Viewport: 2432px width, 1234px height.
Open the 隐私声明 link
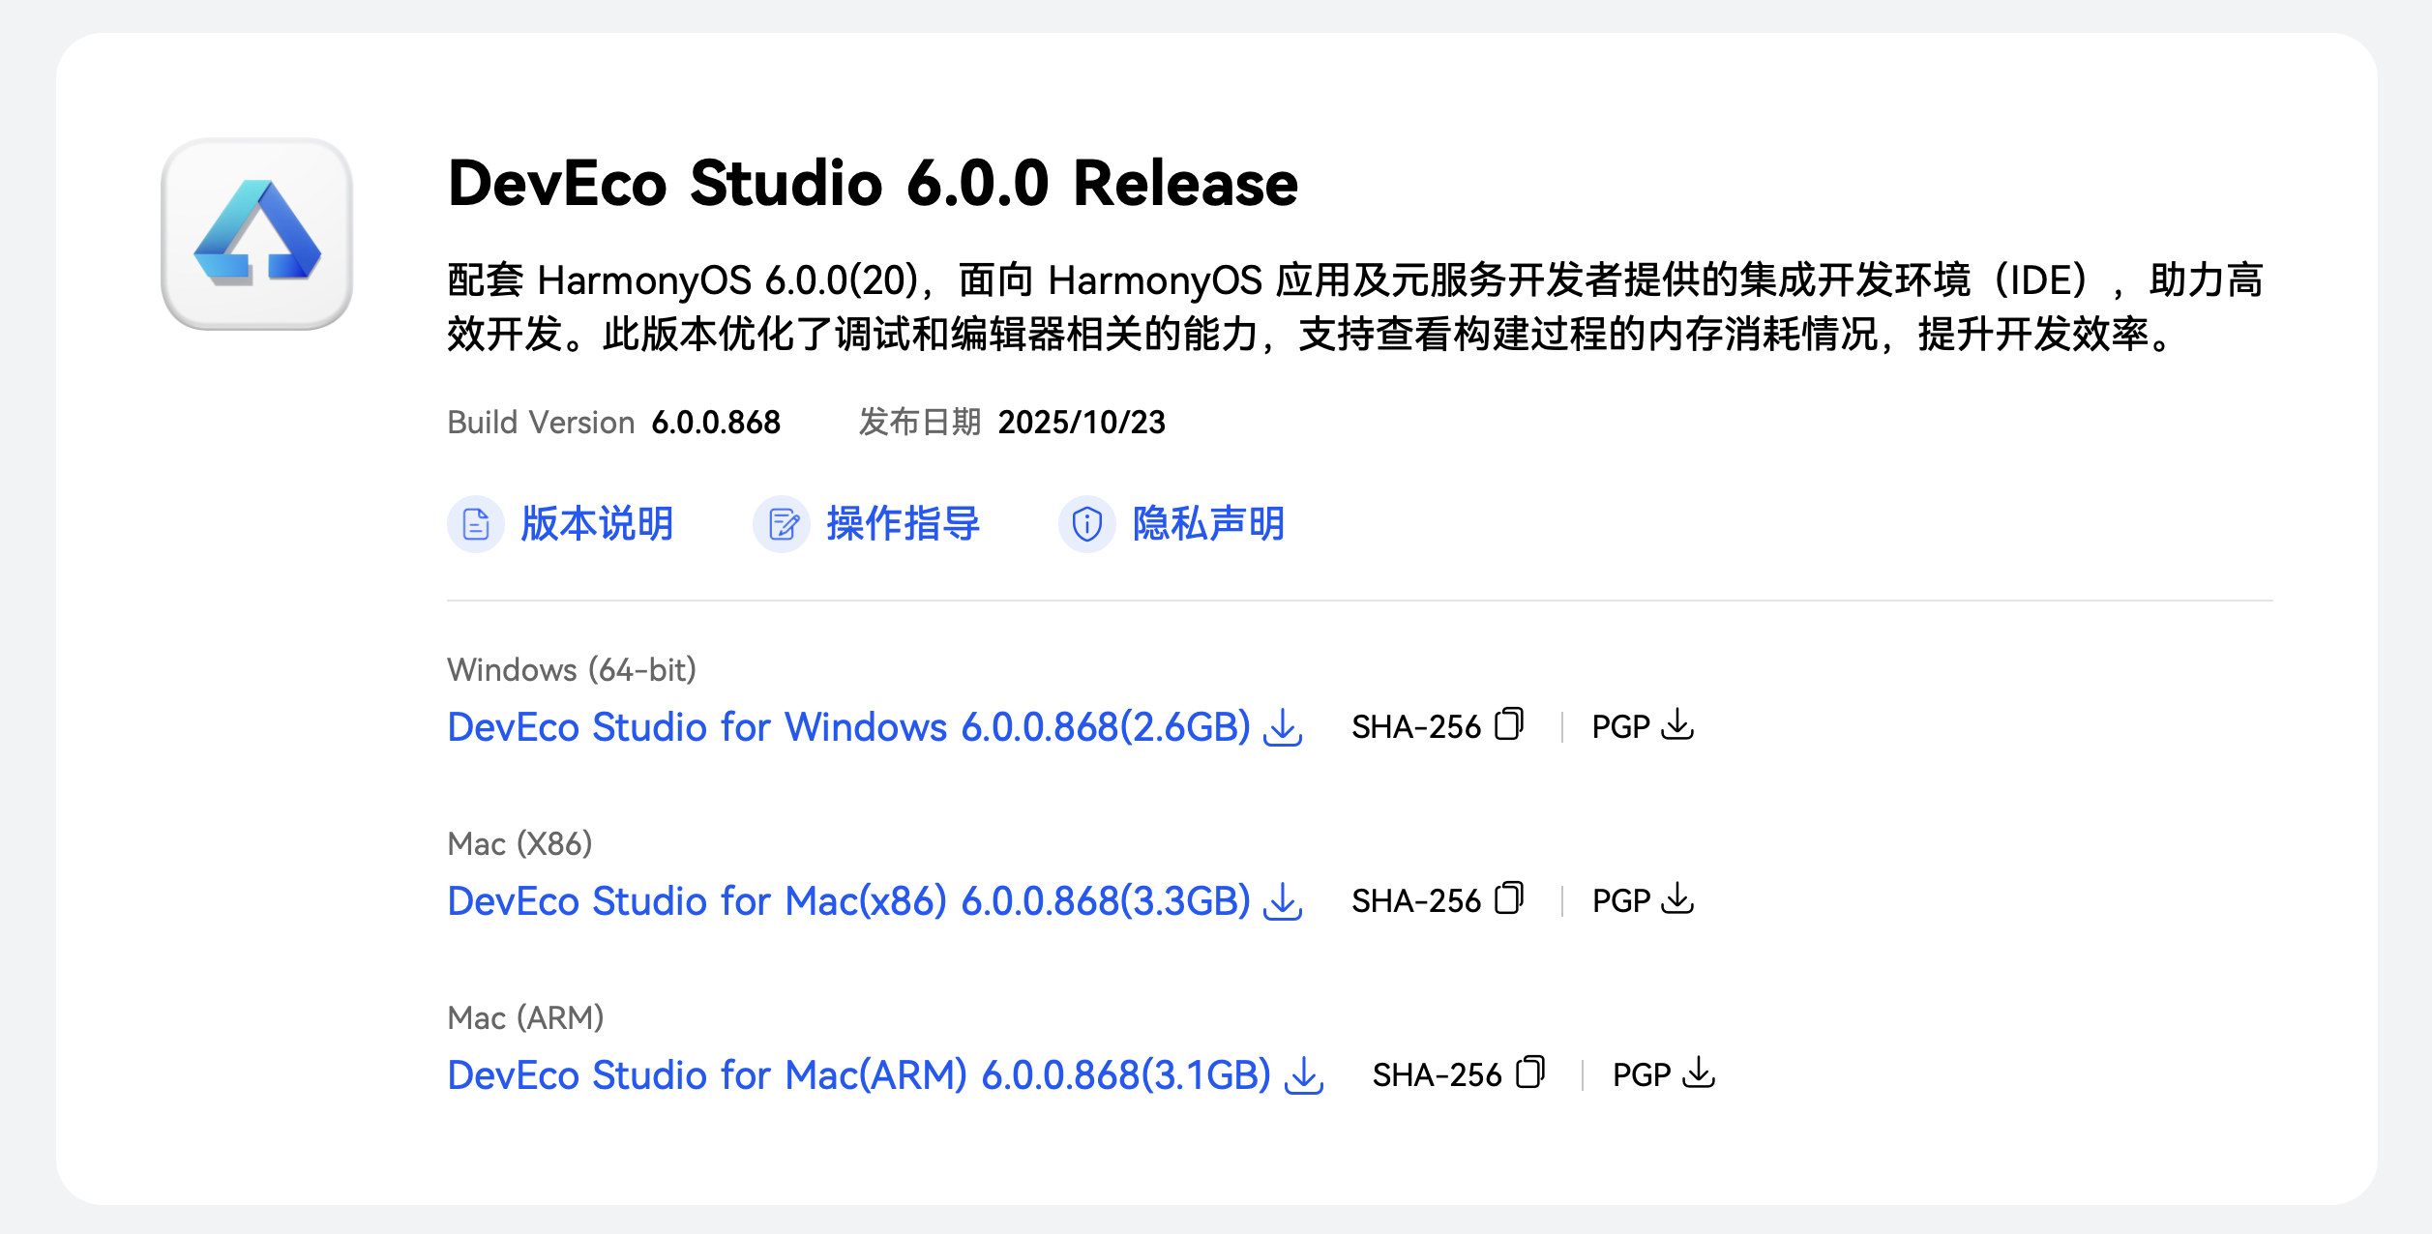click(1208, 524)
